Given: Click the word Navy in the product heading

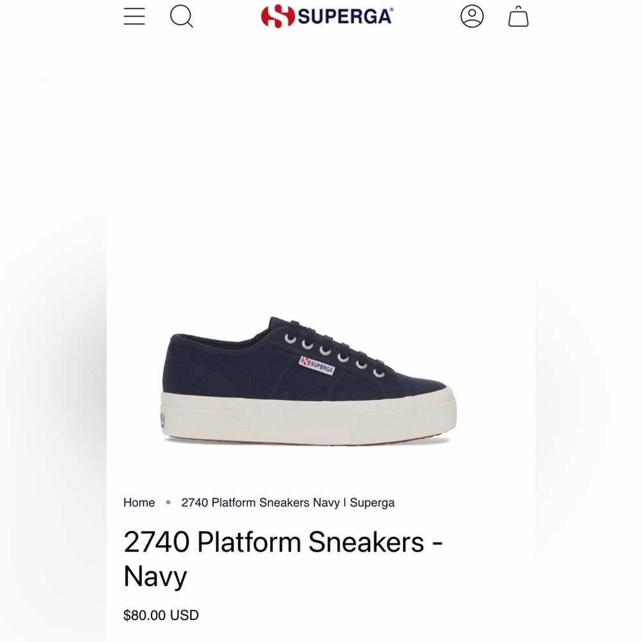Looking at the screenshot, I should [x=153, y=576].
